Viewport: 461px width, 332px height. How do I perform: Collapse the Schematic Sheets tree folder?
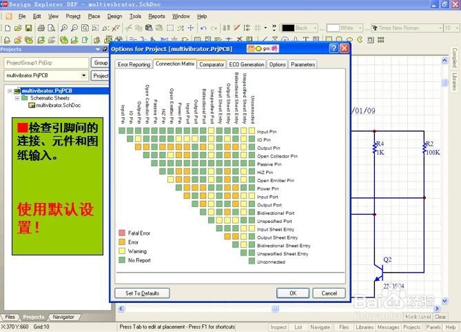pos(17,98)
